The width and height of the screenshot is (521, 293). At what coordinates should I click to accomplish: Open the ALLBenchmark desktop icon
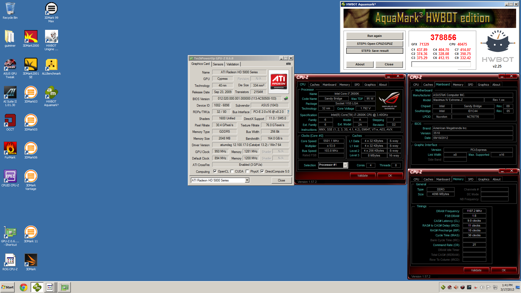[51, 66]
